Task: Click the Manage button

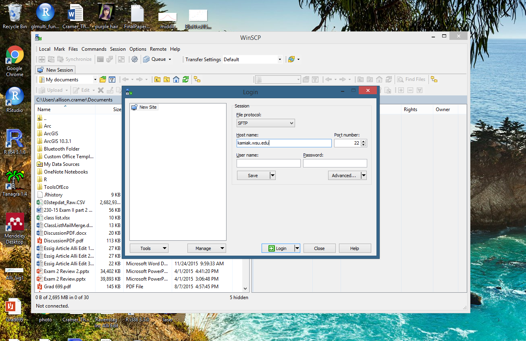Action: 206,248
